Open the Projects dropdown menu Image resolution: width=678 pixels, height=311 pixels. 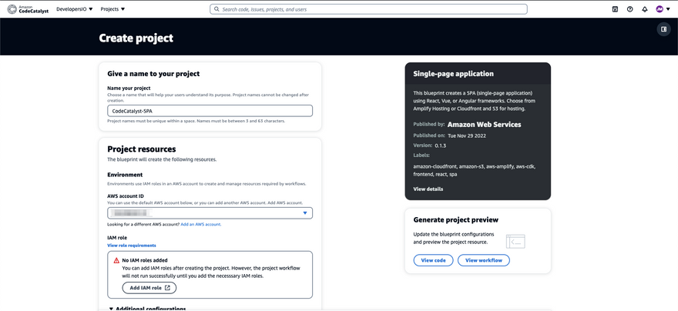tap(112, 9)
